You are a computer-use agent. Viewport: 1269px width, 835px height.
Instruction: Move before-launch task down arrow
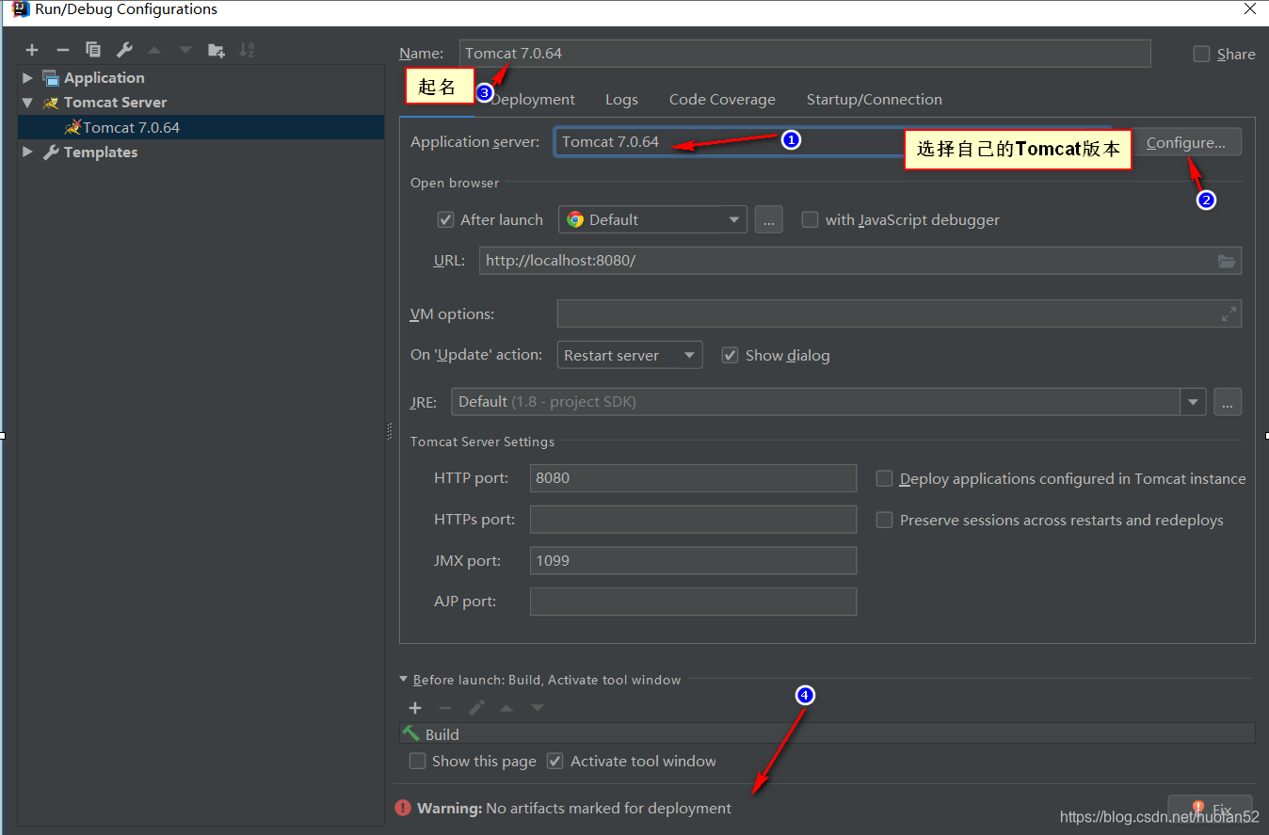click(x=537, y=708)
